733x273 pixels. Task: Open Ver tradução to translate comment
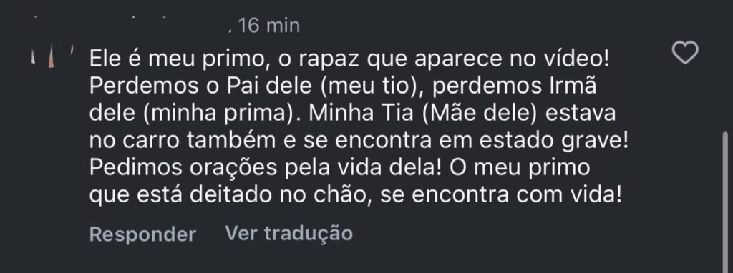click(x=289, y=233)
